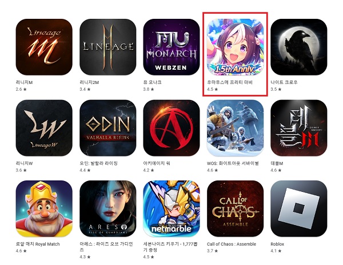The height and width of the screenshot is (265, 343).
Task: Open the Royal Match king icon
Action: [x=44, y=208]
